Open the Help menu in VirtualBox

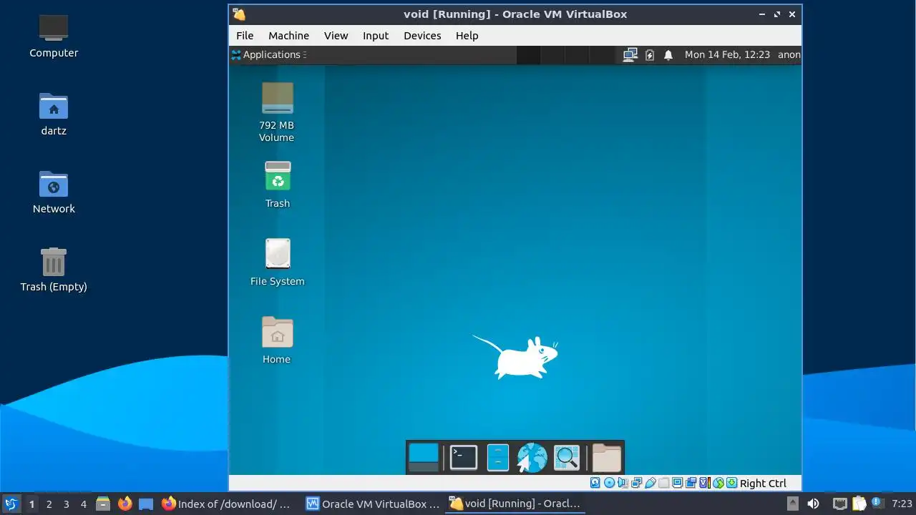[x=467, y=36]
